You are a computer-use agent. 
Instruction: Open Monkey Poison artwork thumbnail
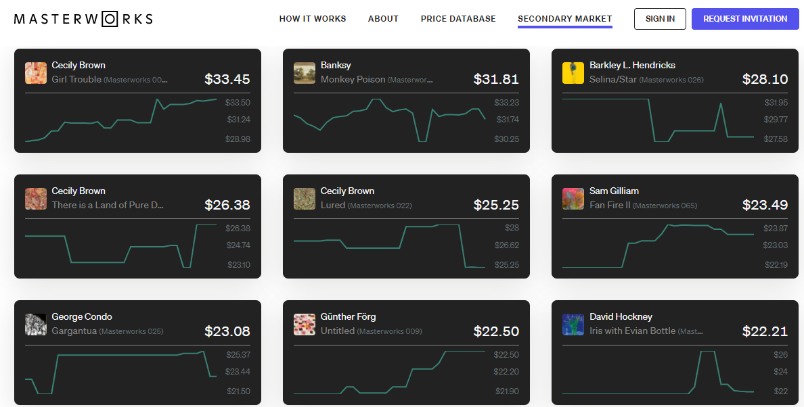(x=305, y=73)
